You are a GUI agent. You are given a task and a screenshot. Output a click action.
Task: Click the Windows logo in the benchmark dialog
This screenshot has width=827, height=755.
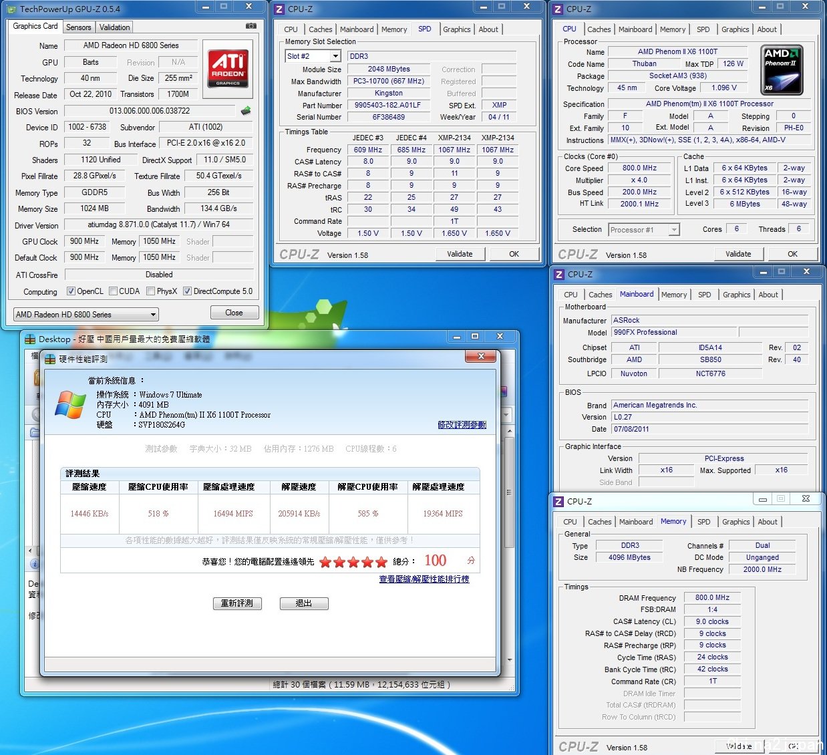(x=71, y=405)
